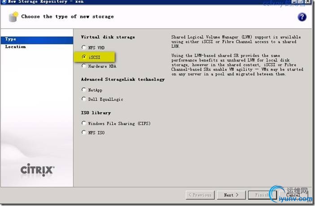Cancel the New Storage Repository wizard
Viewport: 315px width, 206px height.
(293, 195)
